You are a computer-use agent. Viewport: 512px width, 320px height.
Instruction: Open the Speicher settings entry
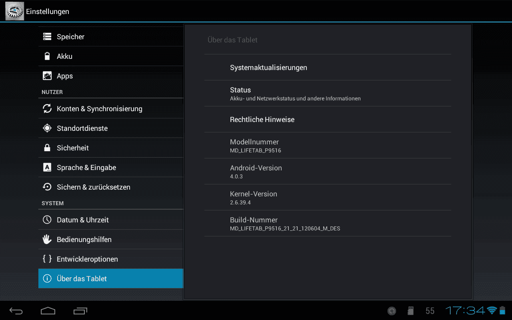click(111, 37)
